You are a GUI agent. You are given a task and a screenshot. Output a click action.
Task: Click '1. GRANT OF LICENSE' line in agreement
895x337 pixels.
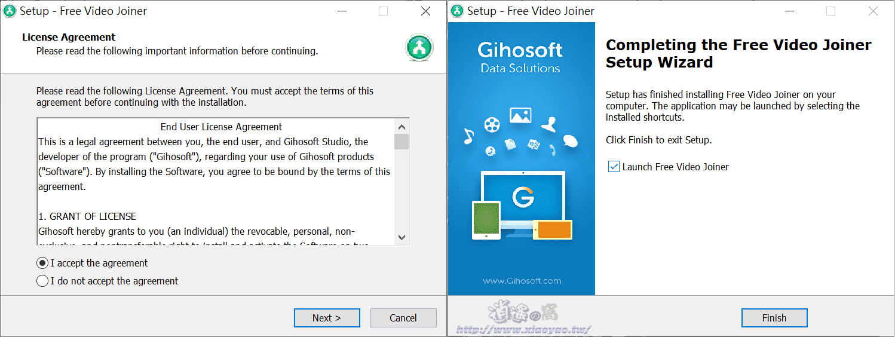(x=87, y=216)
